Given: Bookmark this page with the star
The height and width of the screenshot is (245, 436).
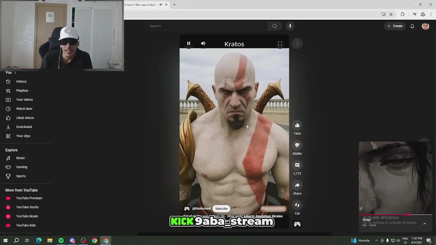Looking at the screenshot, I should [391, 14].
